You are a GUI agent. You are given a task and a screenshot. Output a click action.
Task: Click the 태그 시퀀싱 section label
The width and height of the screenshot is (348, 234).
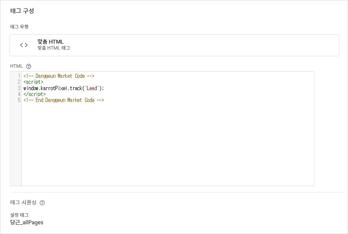tap(23, 202)
